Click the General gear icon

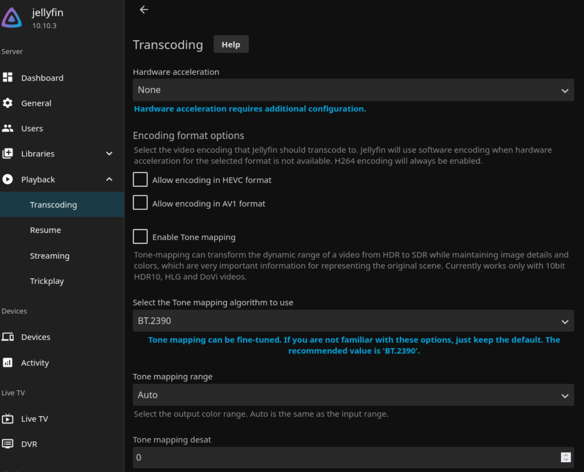click(x=8, y=103)
